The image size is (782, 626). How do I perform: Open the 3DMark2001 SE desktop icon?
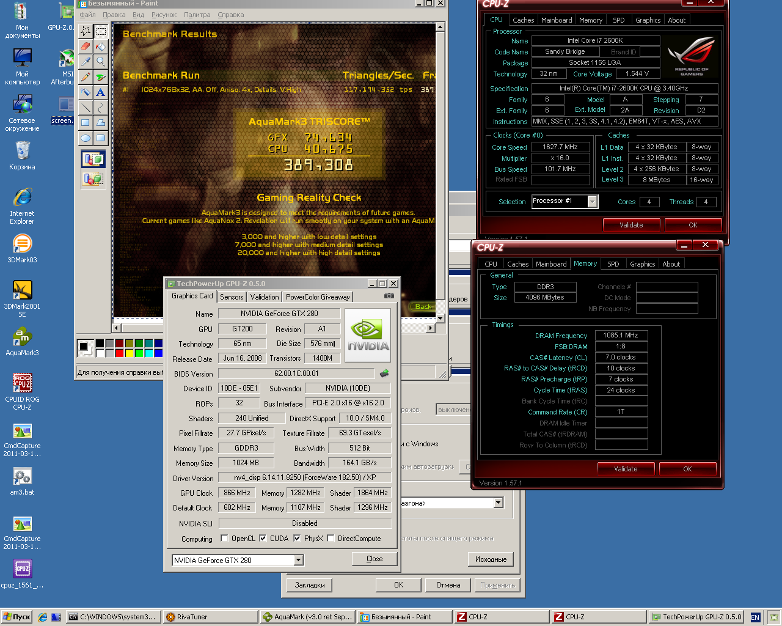(22, 299)
